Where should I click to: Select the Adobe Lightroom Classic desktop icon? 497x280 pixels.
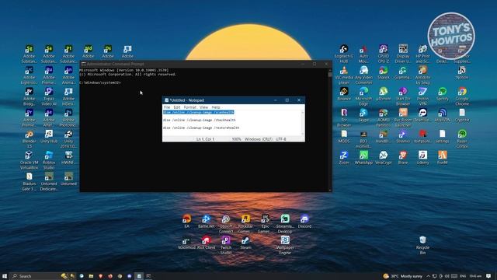tap(30, 75)
